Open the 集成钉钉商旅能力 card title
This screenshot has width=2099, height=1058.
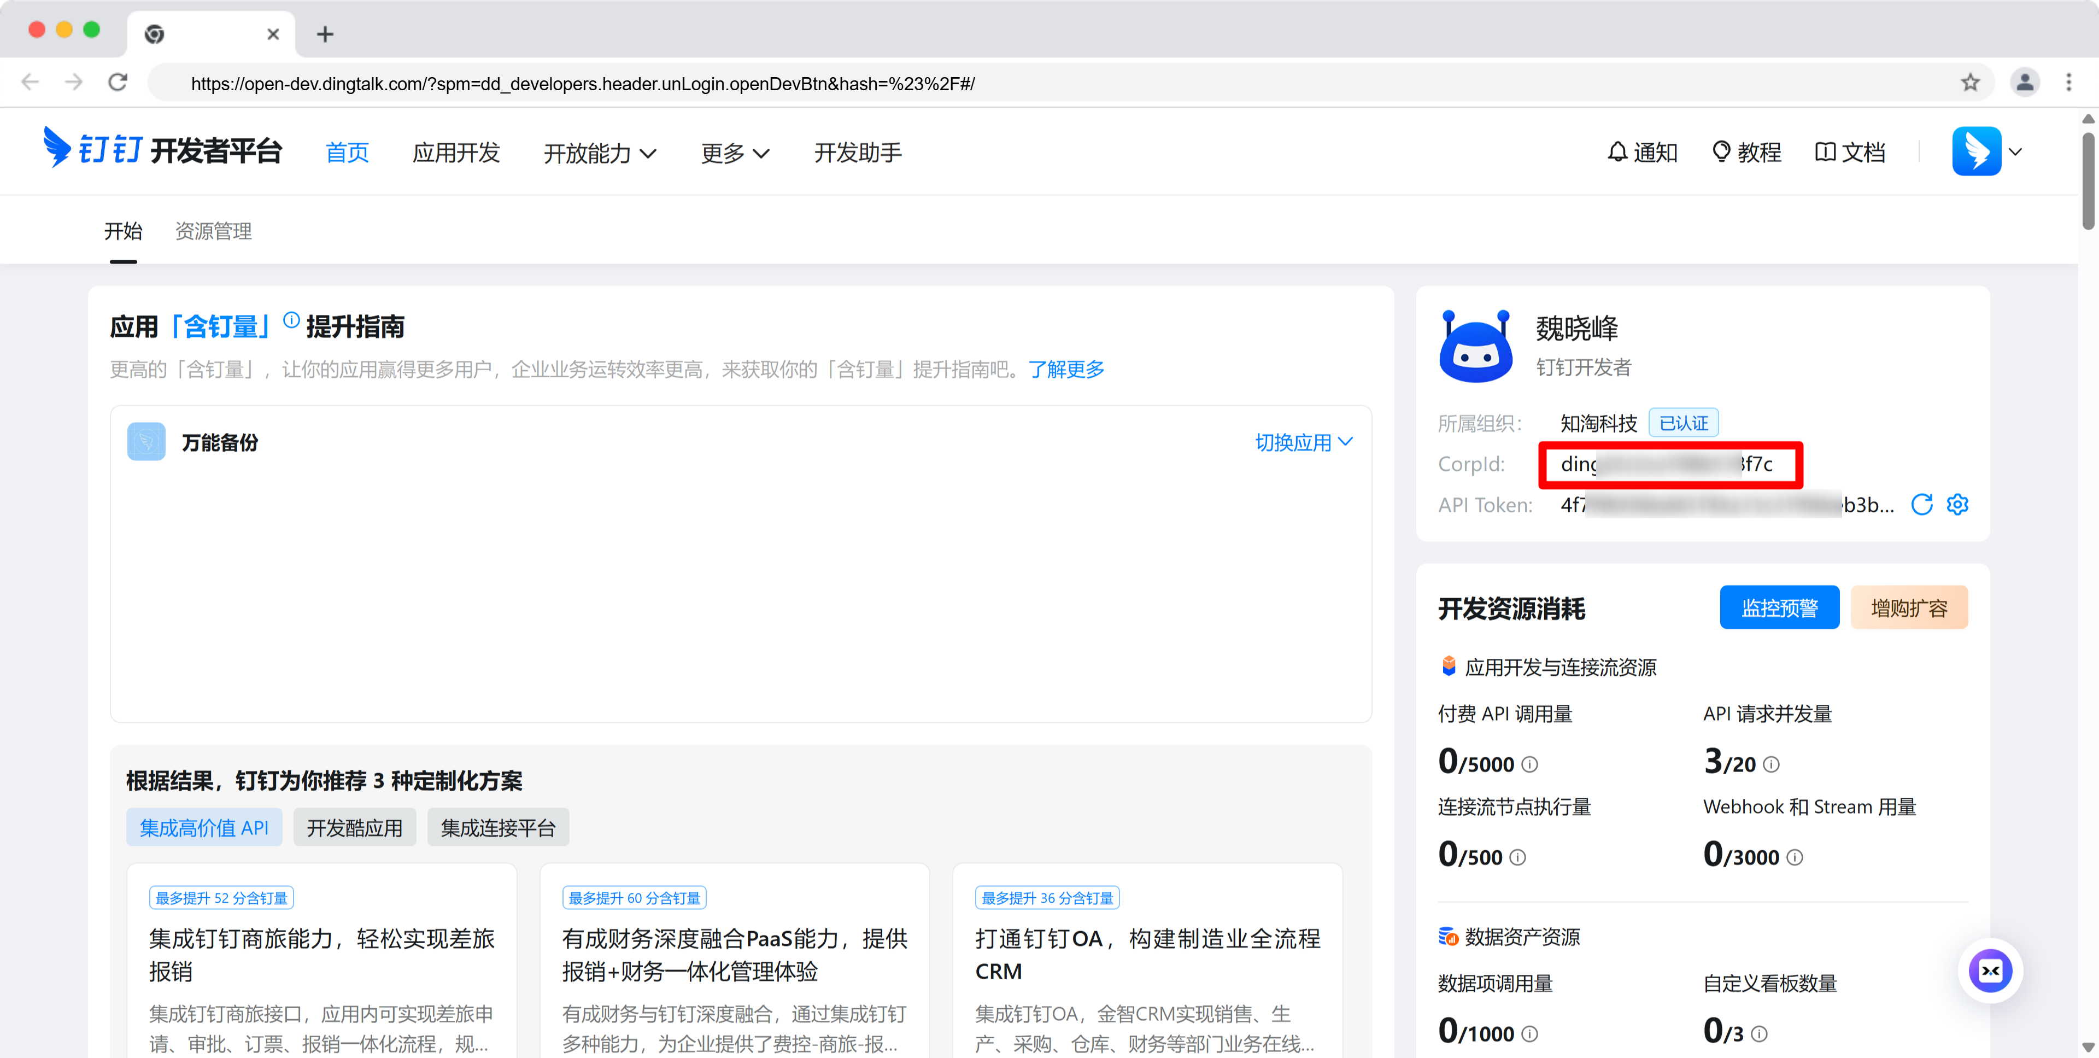(x=322, y=955)
